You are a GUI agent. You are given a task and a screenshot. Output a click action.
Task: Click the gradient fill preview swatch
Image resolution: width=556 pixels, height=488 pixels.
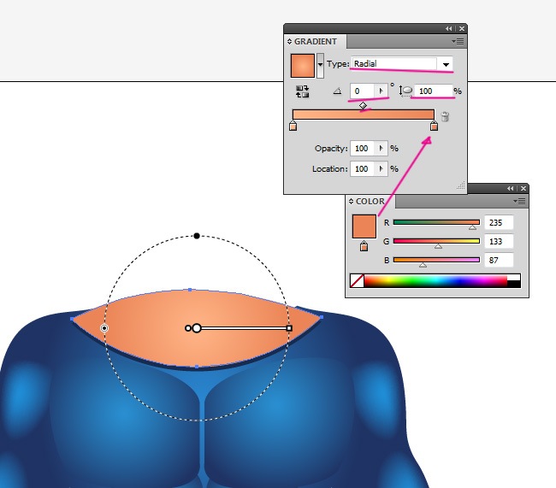point(303,66)
